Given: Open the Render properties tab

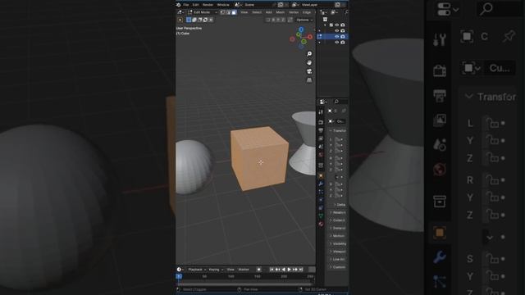Looking at the screenshot, I should [x=321, y=122].
